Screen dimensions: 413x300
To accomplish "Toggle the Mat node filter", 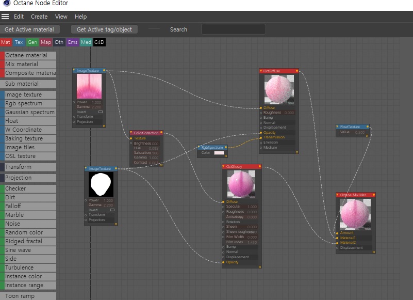I will pos(6,42).
